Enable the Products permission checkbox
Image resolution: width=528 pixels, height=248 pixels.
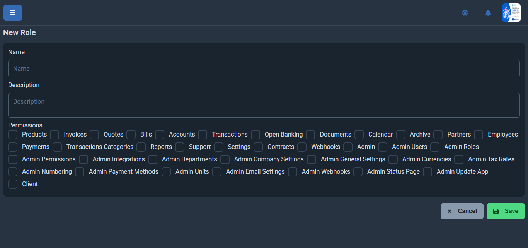(x=13, y=135)
